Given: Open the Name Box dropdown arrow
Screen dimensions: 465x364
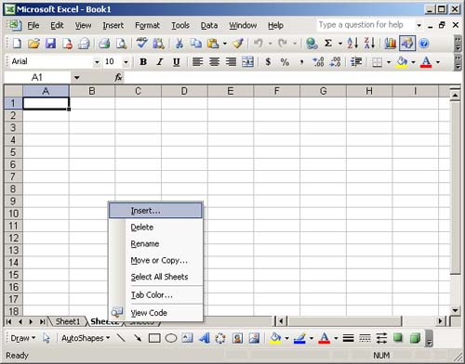Looking at the screenshot, I should [76, 77].
